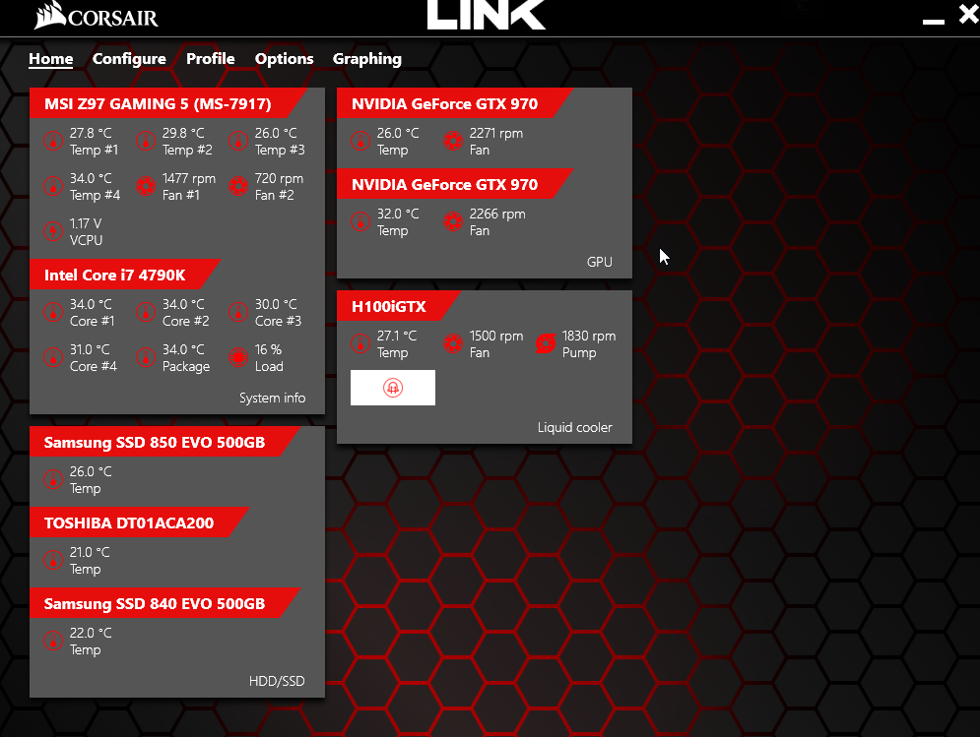The height and width of the screenshot is (737, 980).
Task: Select the GPU thermometer icon beside 32.0 °C
Action: (360, 221)
